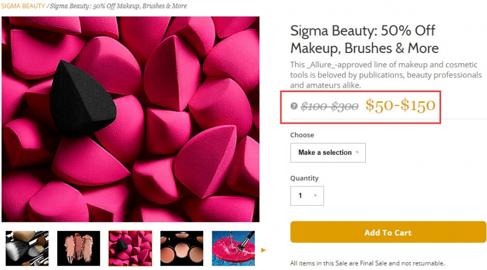Click the crossed-out $100-$300 original price
The image size is (487, 270).
point(330,106)
